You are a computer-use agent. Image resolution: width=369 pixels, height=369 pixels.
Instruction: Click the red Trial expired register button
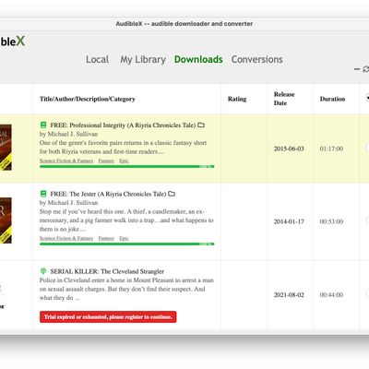coord(108,316)
